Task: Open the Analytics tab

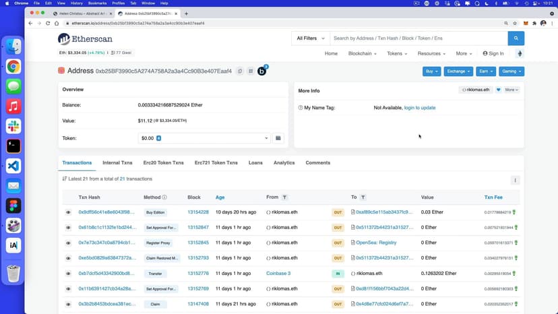Action: pos(284,162)
